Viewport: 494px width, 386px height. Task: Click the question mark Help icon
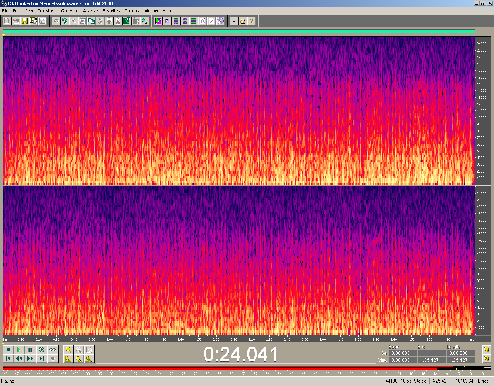pyautogui.click(x=252, y=21)
